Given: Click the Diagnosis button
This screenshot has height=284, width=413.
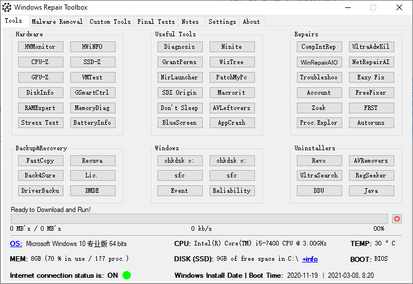Looking at the screenshot, I should coord(180,46).
